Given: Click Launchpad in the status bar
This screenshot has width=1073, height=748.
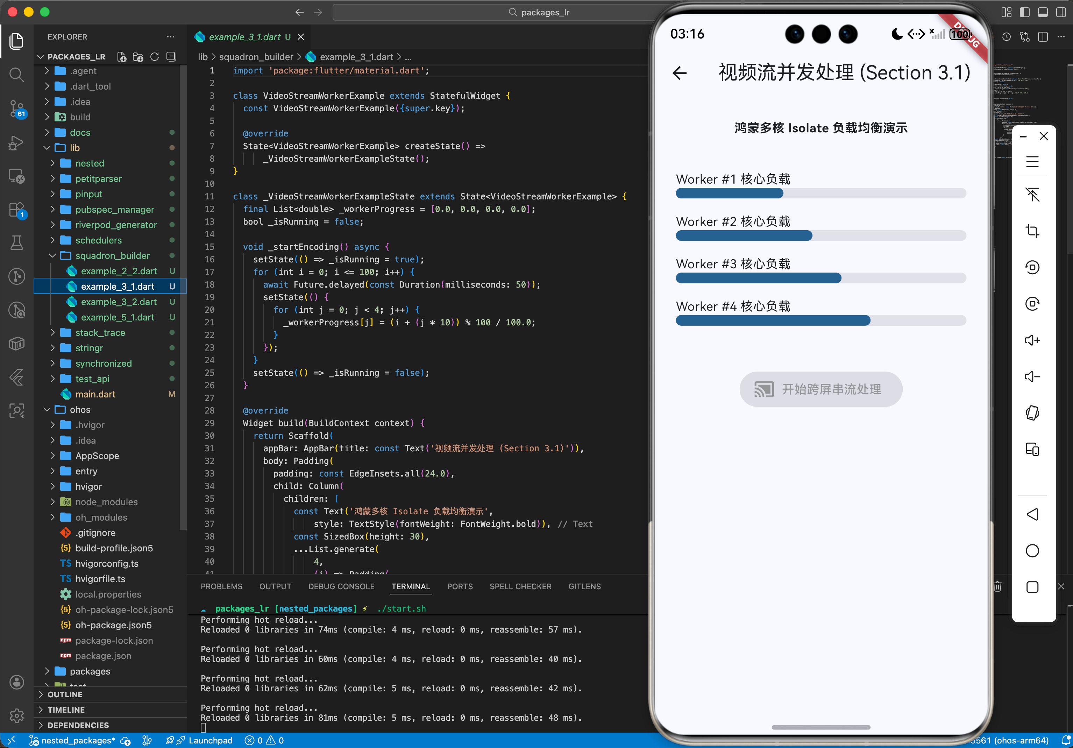Looking at the screenshot, I should tap(205, 741).
